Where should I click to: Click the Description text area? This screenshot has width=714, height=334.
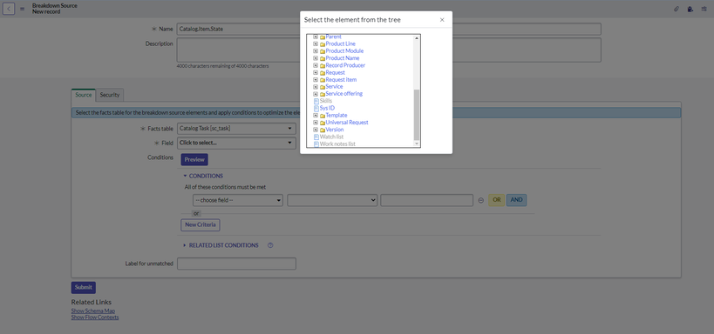click(389, 50)
